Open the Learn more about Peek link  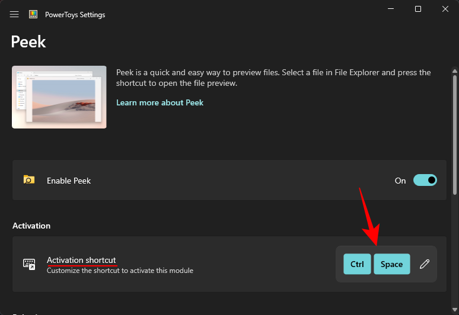[x=160, y=102]
